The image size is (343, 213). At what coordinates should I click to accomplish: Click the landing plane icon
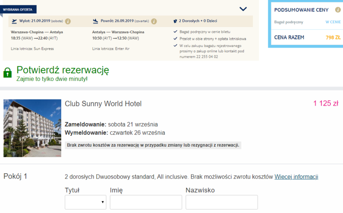pos(95,21)
